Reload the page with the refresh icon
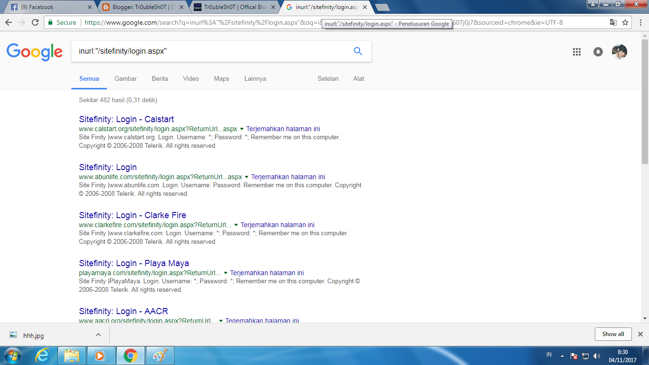This screenshot has width=649, height=365. pos(35,22)
